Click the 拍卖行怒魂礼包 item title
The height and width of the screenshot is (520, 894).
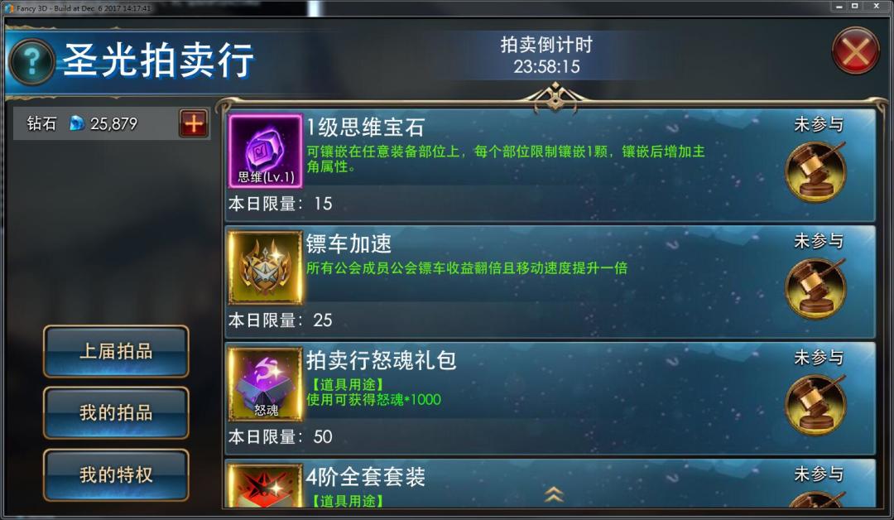coord(381,360)
